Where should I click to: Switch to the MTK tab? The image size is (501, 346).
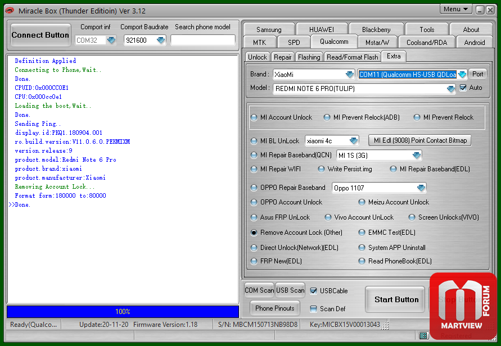259,42
